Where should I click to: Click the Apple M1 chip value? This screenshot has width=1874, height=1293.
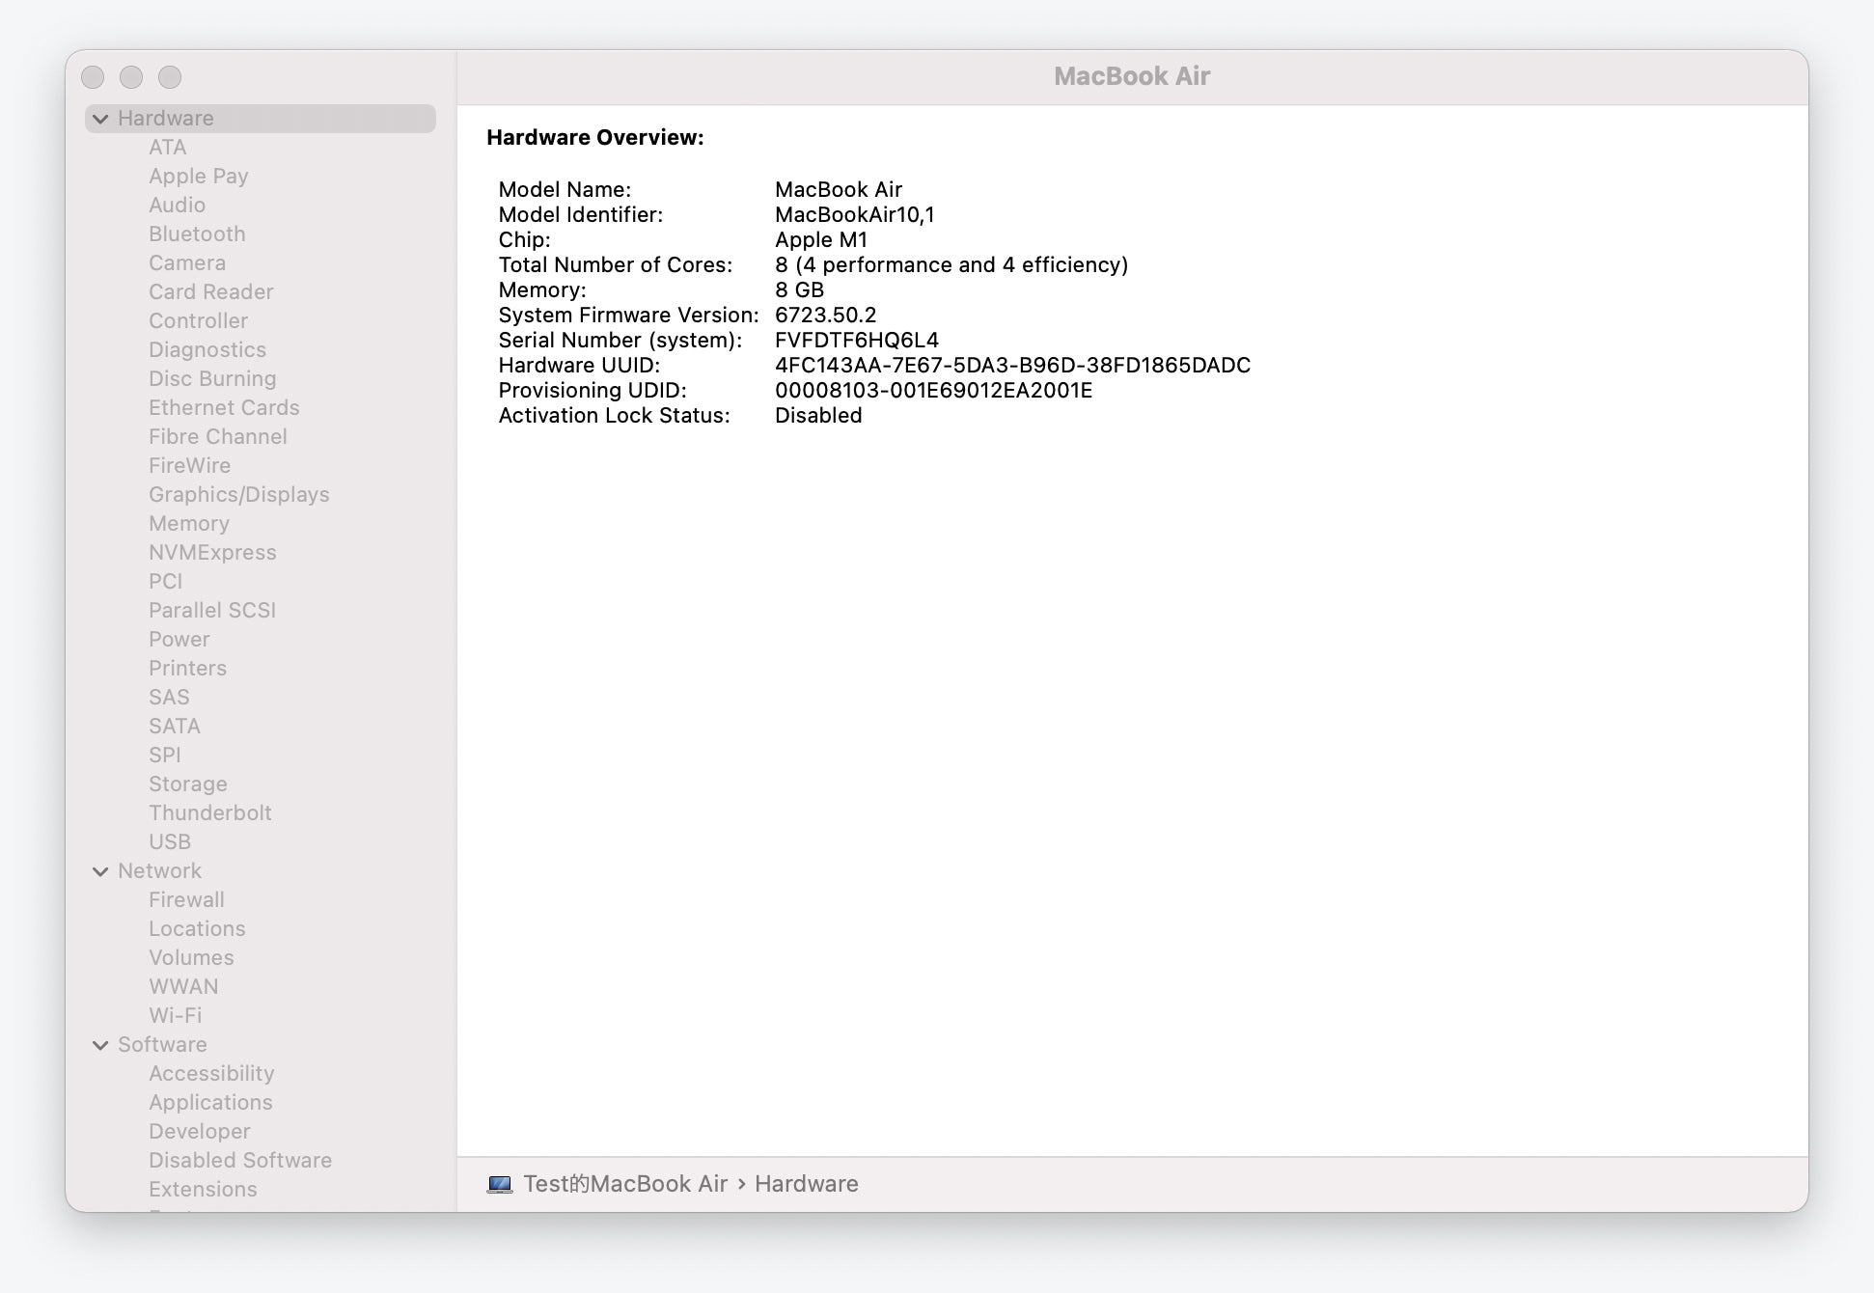click(821, 240)
